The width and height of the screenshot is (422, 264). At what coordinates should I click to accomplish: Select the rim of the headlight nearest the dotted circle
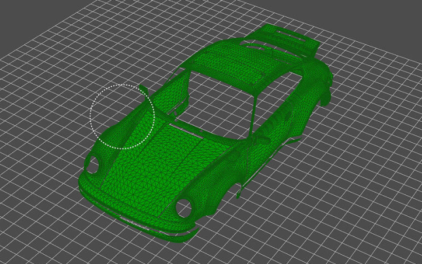pyautogui.click(x=92, y=165)
